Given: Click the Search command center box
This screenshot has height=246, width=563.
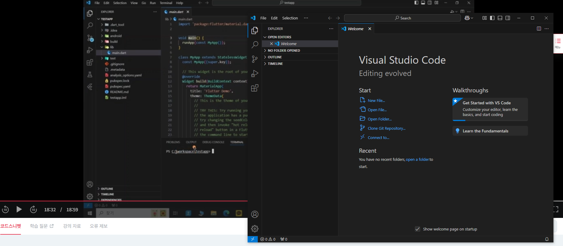Looking at the screenshot, I should [x=402, y=18].
